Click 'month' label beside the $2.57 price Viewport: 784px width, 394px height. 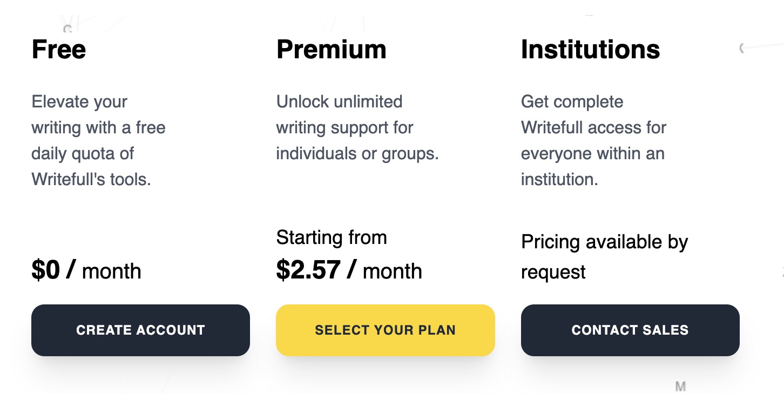393,271
